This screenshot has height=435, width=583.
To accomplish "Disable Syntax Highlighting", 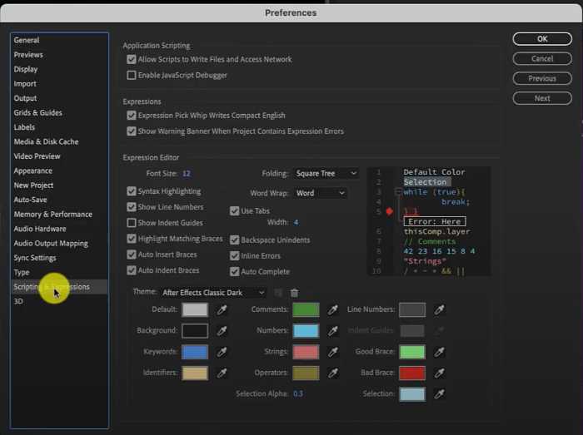I will click(132, 191).
